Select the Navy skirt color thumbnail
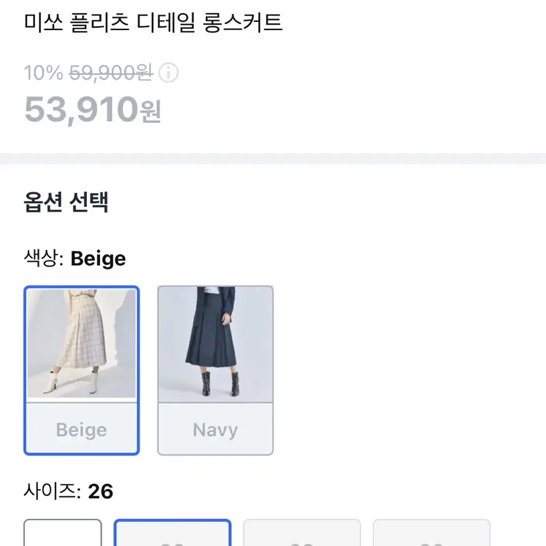546x546 pixels. [x=215, y=344]
